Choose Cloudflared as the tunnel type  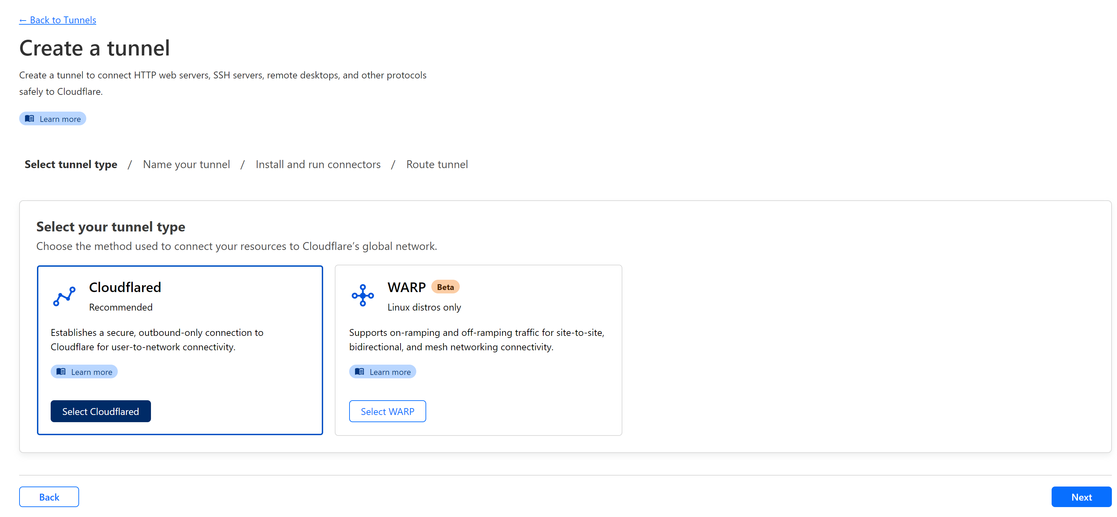[100, 411]
